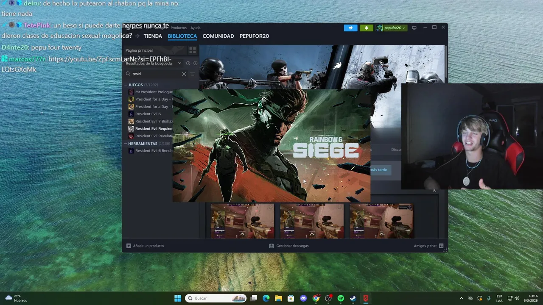The width and height of the screenshot is (543, 305).
Task: Open the YouTube link in chat
Action: pos(86,64)
